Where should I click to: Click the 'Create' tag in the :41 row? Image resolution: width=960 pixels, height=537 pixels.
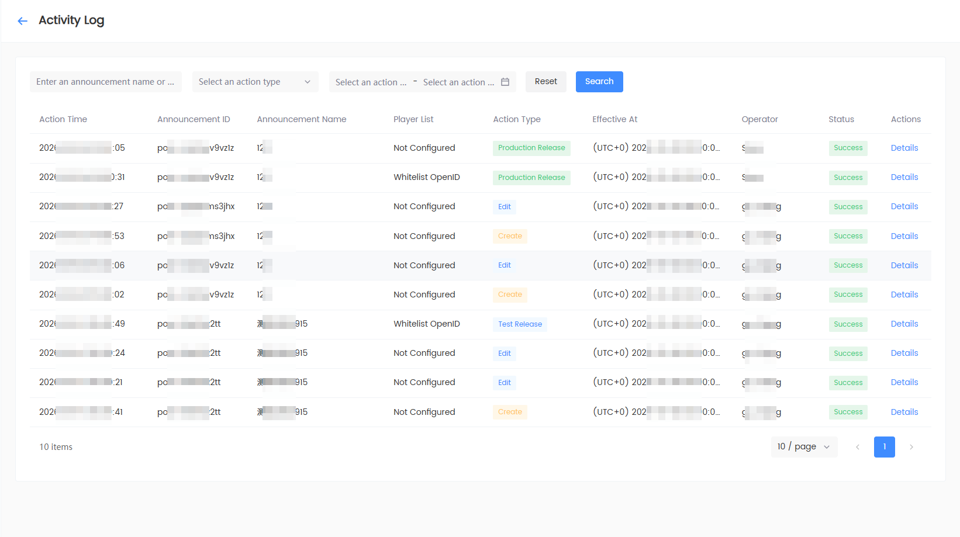click(510, 412)
